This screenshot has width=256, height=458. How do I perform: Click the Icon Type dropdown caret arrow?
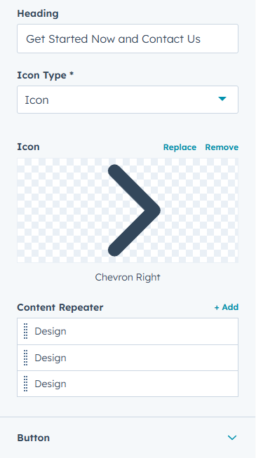tap(222, 99)
